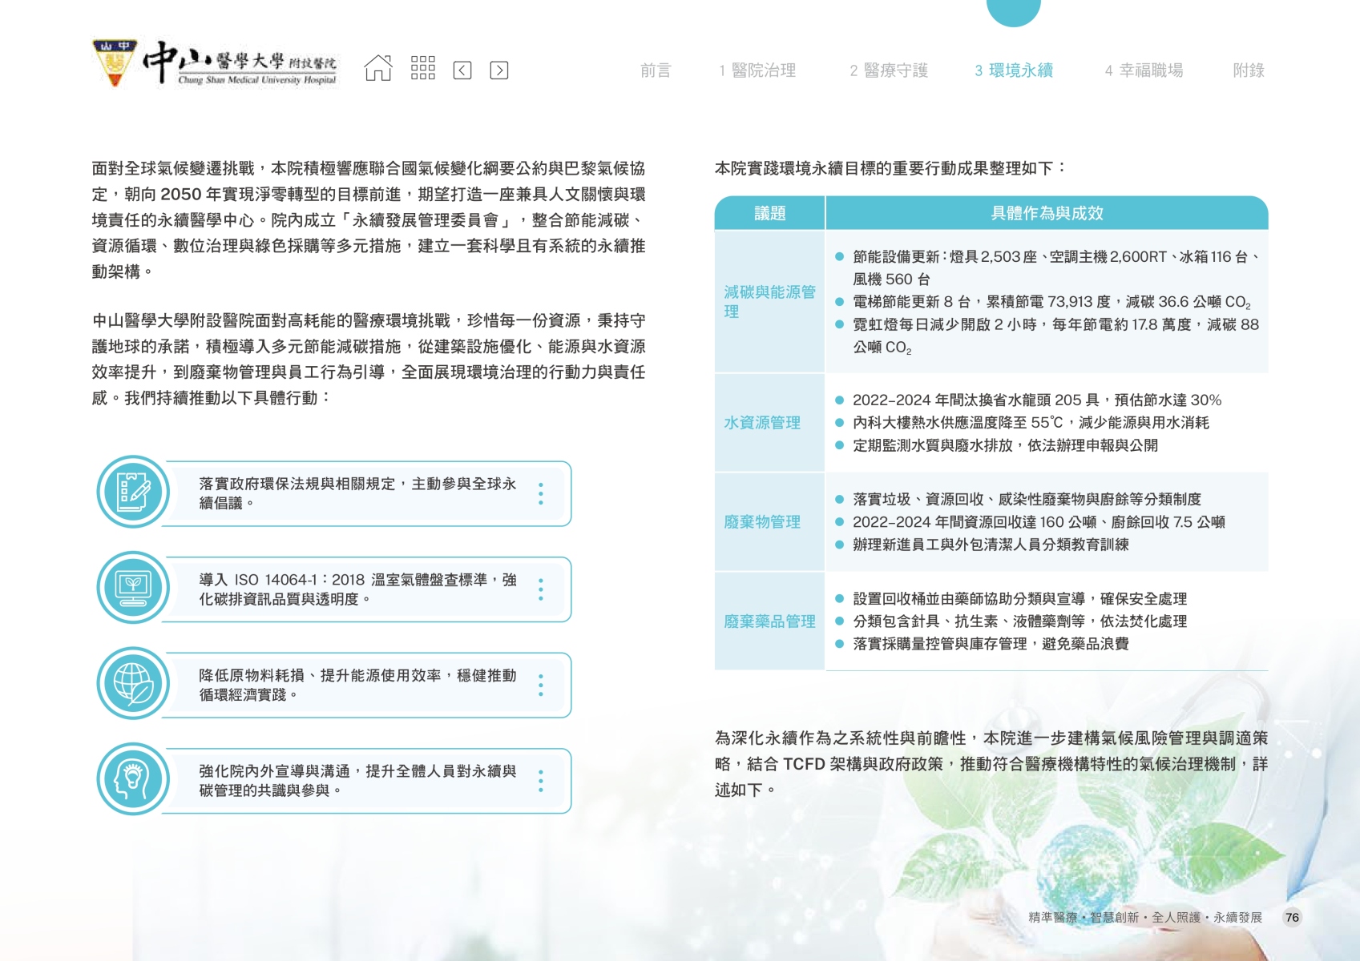Click the 水資源管理 table row label
Viewport: 1360px width, 961px height.
coord(762,423)
